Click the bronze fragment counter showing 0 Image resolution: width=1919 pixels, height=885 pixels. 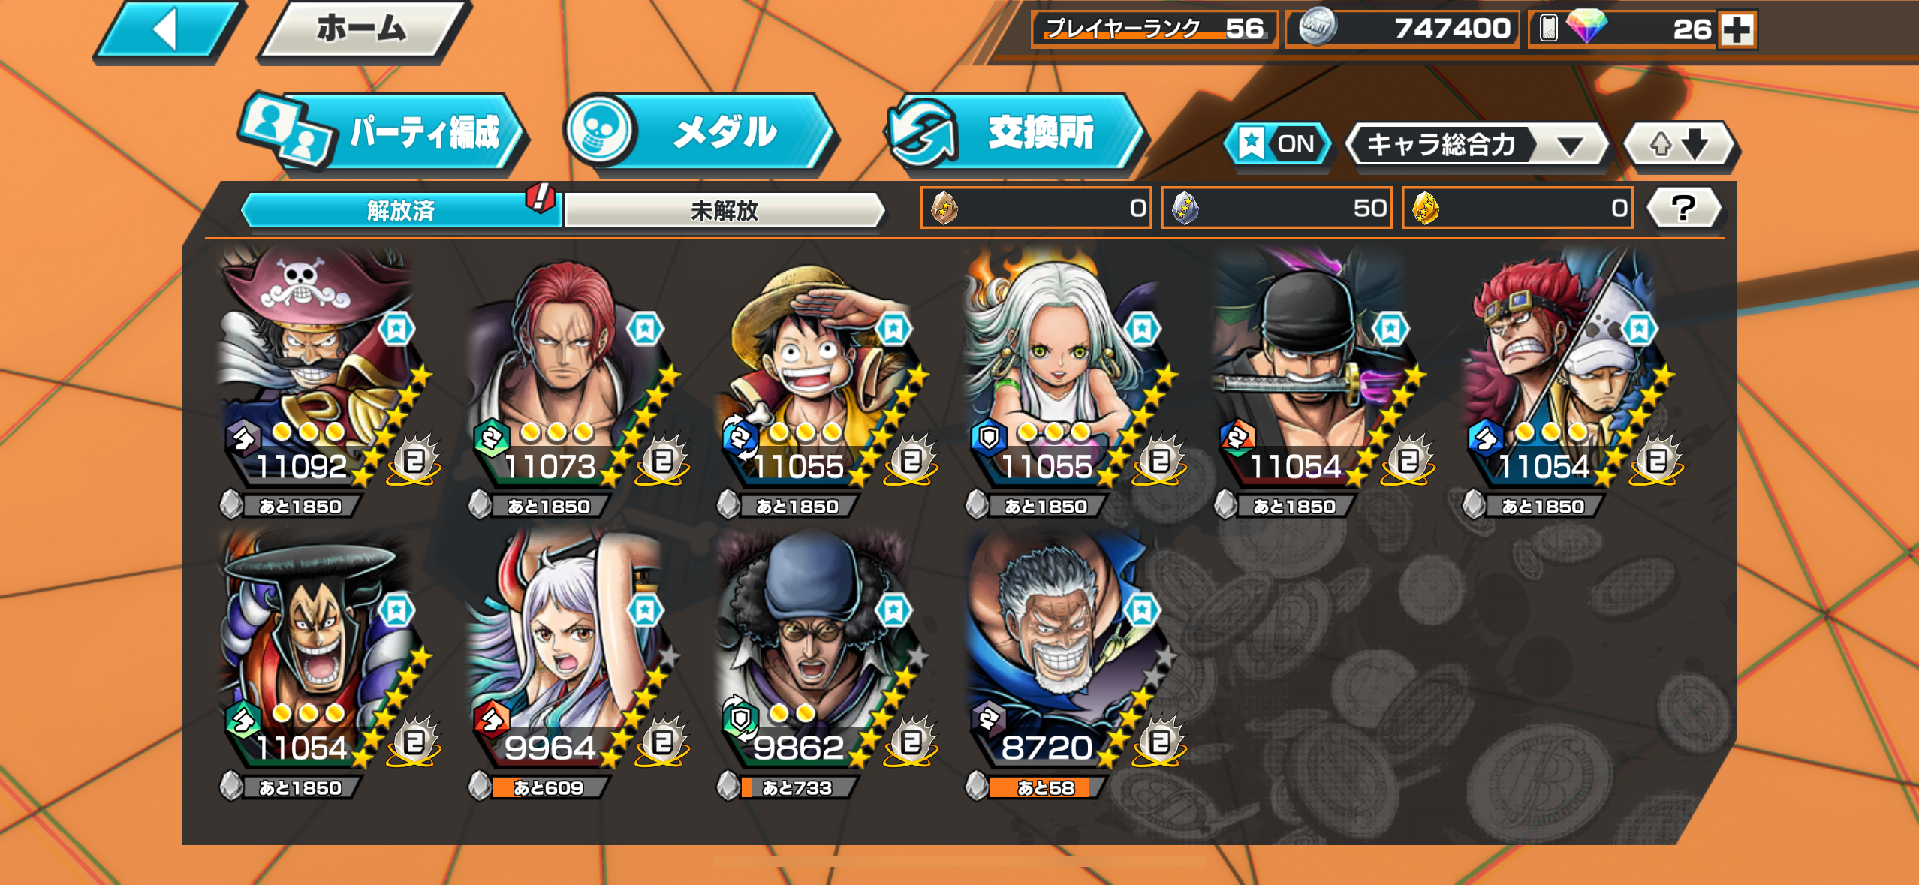point(1035,208)
